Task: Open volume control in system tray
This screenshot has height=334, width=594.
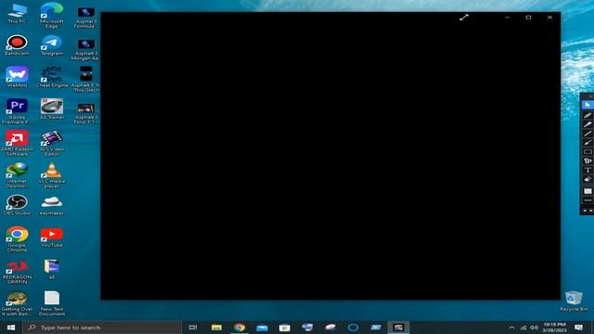Action: (535, 328)
